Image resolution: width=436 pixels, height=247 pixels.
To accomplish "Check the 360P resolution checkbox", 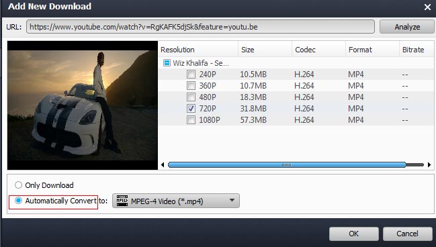I will (x=191, y=85).
